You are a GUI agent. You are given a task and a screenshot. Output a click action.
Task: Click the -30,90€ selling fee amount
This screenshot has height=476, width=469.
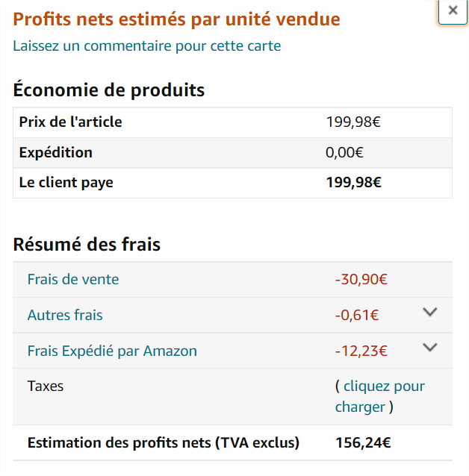361,280
